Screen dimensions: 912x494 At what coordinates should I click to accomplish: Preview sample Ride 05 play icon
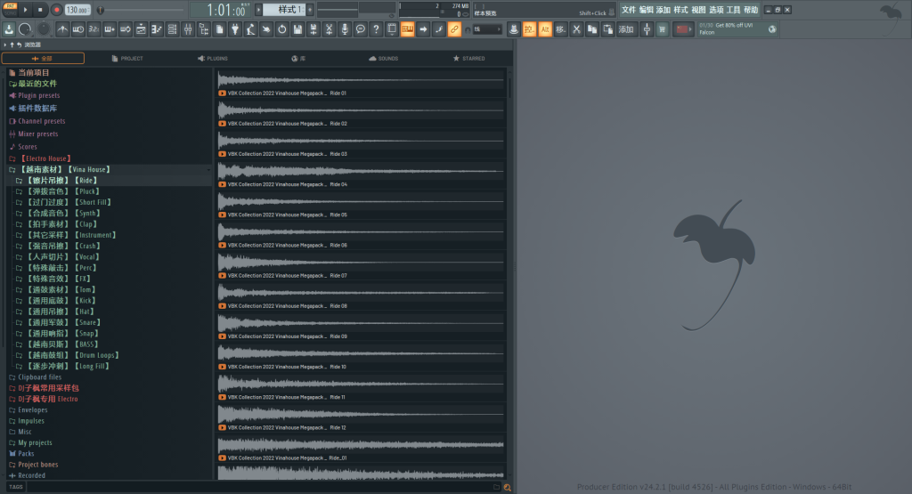click(222, 215)
